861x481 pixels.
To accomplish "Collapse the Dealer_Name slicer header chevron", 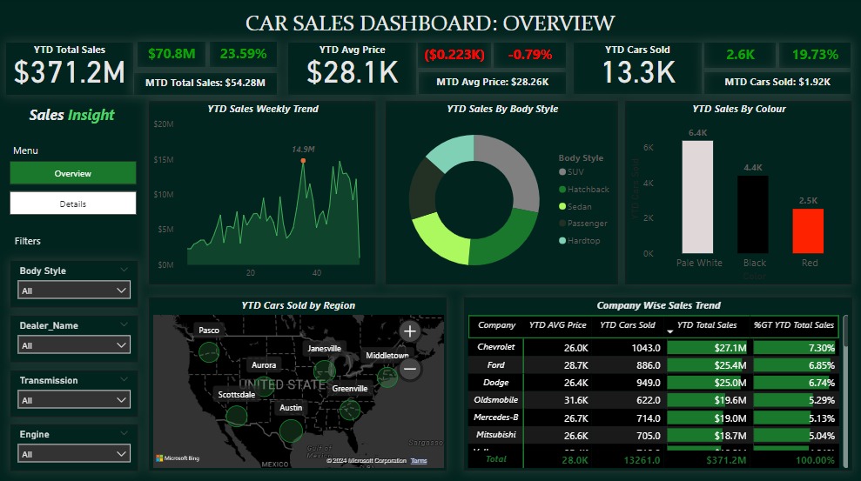I will tap(124, 324).
